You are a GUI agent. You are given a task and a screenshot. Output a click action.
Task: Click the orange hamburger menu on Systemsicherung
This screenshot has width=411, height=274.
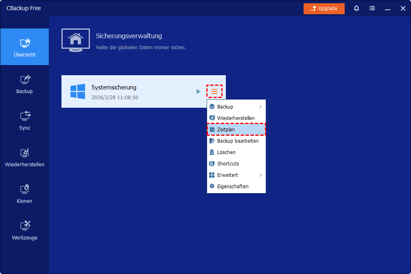[214, 91]
